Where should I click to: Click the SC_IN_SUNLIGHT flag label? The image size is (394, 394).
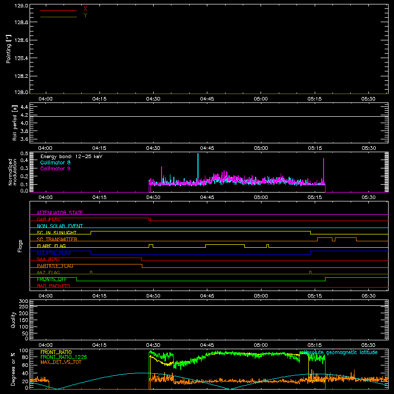tap(57, 232)
